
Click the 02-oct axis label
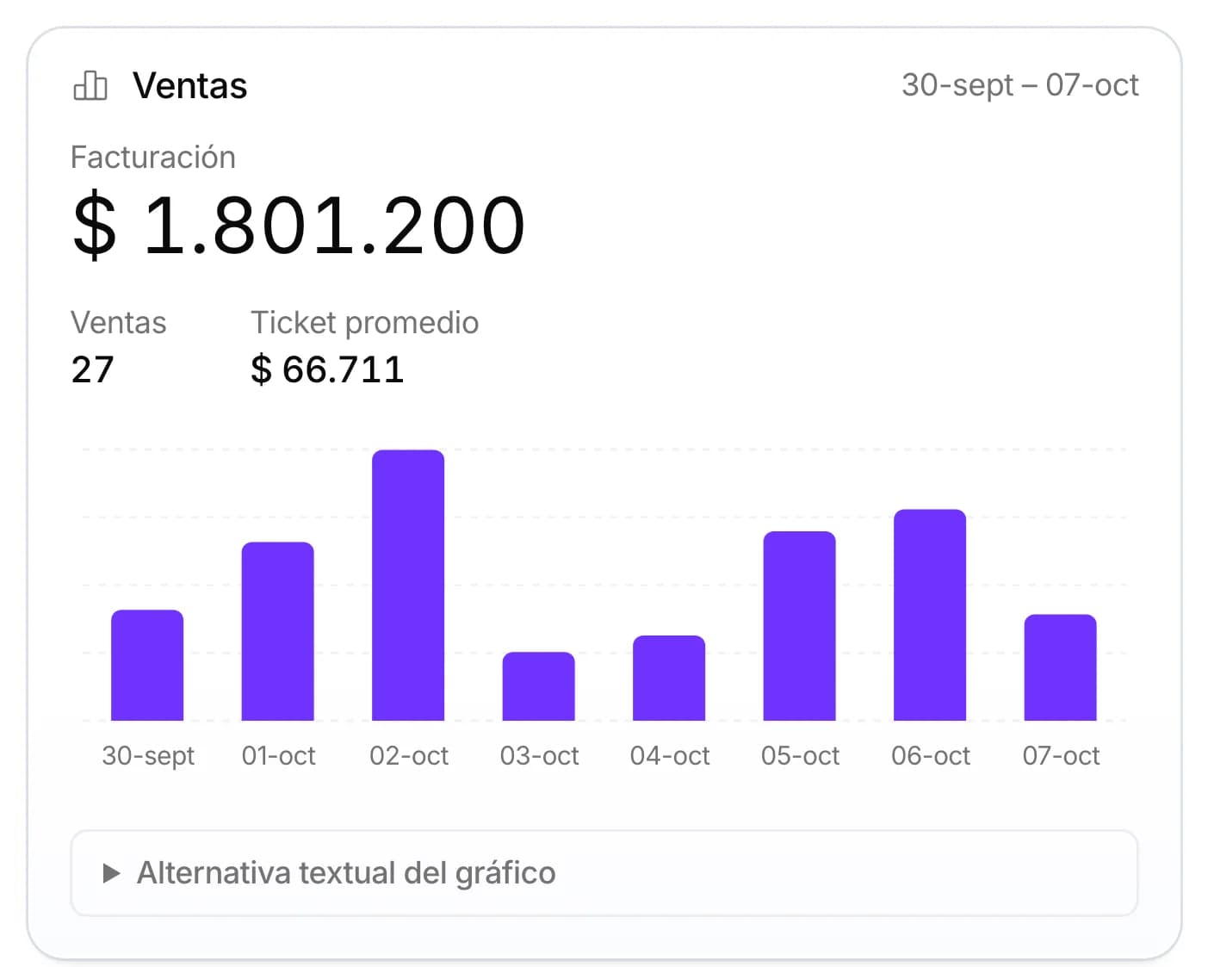(x=409, y=756)
